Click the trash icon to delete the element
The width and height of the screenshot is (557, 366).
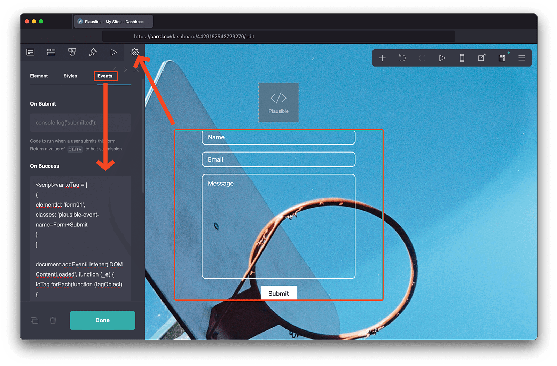pyautogui.click(x=53, y=320)
